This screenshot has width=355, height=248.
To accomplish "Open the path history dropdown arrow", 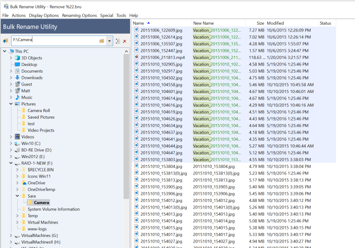I will pos(109,41).
